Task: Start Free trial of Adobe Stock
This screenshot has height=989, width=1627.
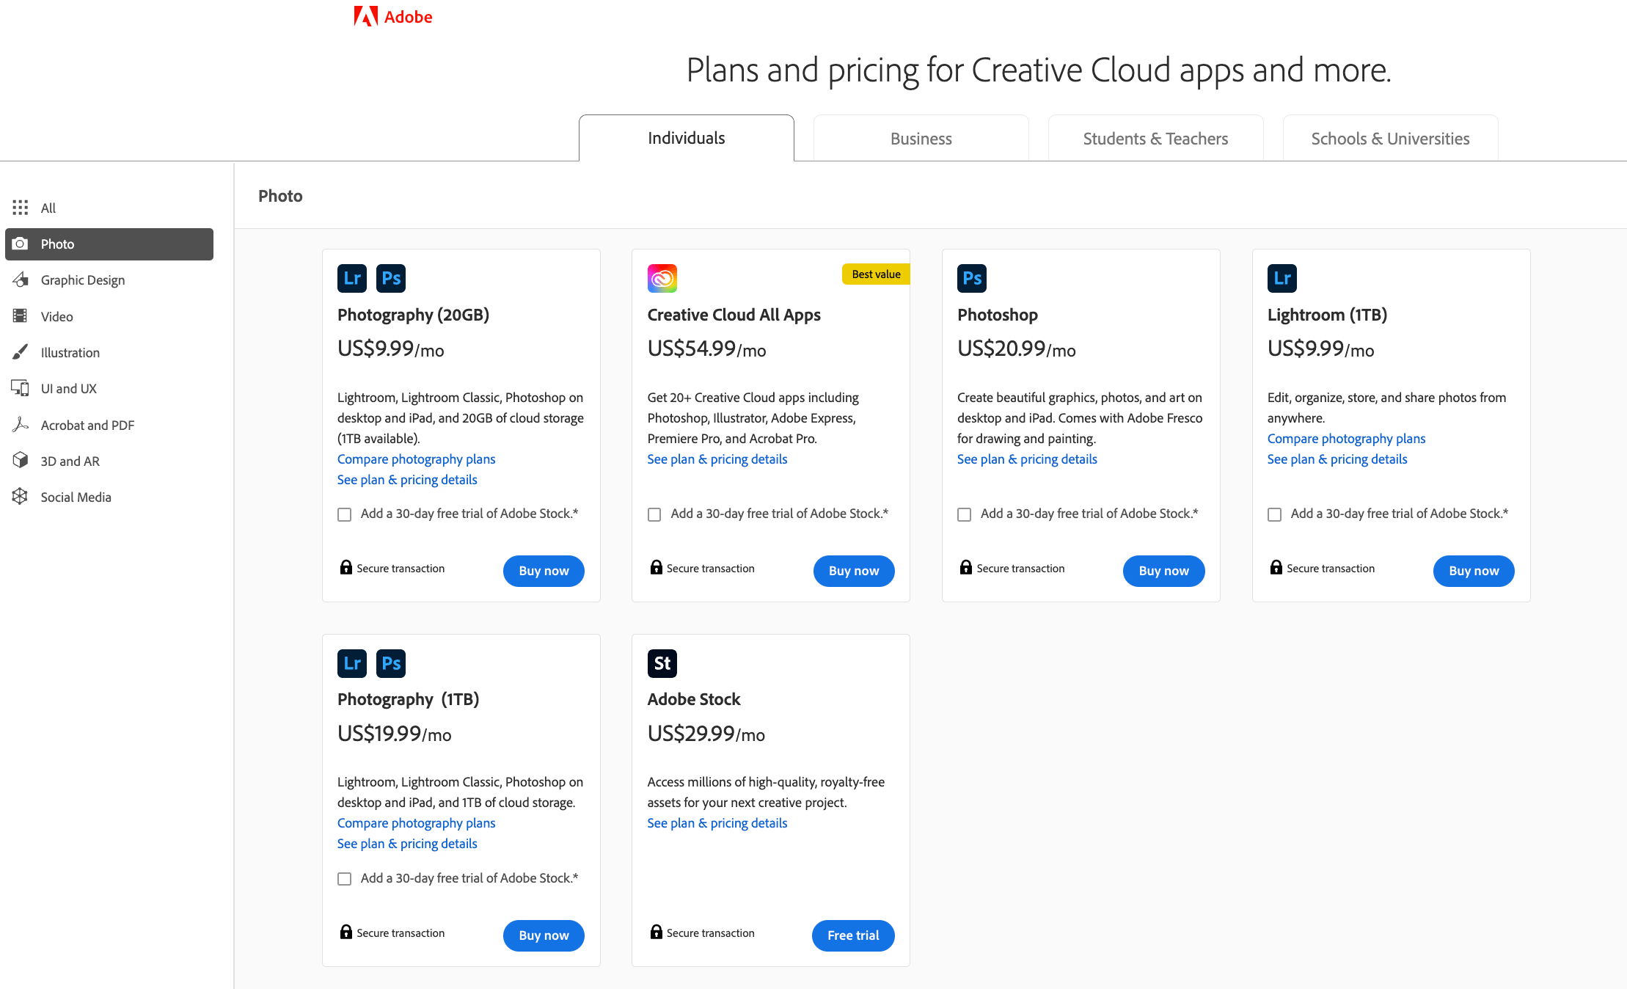Action: pos(853,935)
